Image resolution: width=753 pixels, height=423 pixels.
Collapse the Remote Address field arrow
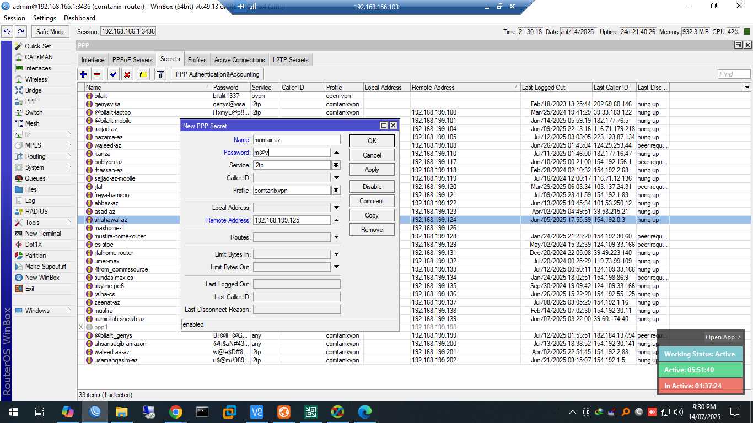tap(336, 220)
